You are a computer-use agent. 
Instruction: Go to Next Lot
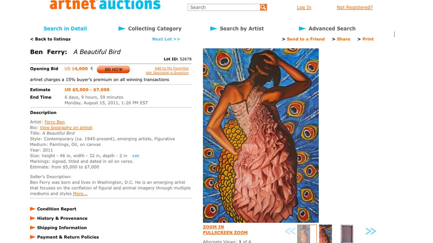(x=166, y=39)
